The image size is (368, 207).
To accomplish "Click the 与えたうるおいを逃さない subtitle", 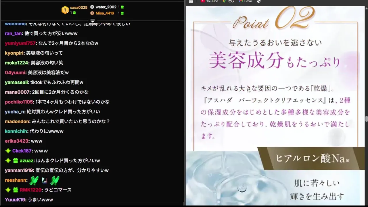I will tap(275, 43).
